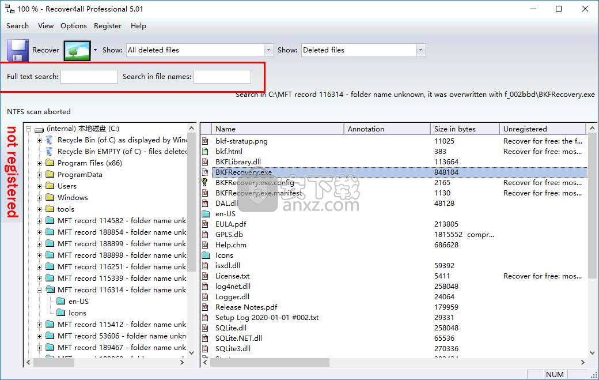Click the question-mark icon beside BKFRecovery.exe.config
This screenshot has height=380, width=599.
pyautogui.click(x=206, y=183)
